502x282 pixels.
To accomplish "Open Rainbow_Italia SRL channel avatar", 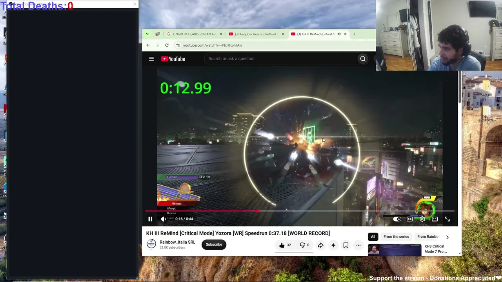I will [151, 244].
